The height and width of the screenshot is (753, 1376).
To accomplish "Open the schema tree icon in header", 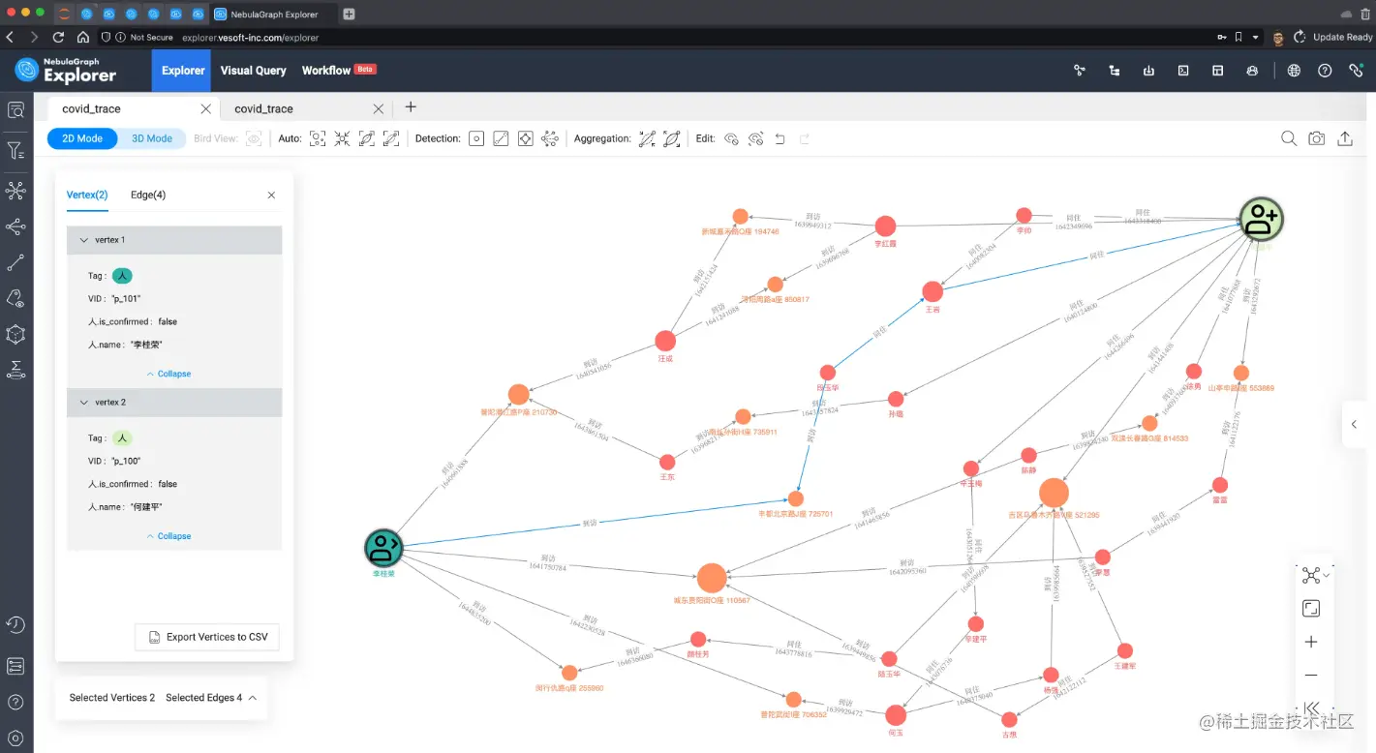I will [x=1115, y=71].
